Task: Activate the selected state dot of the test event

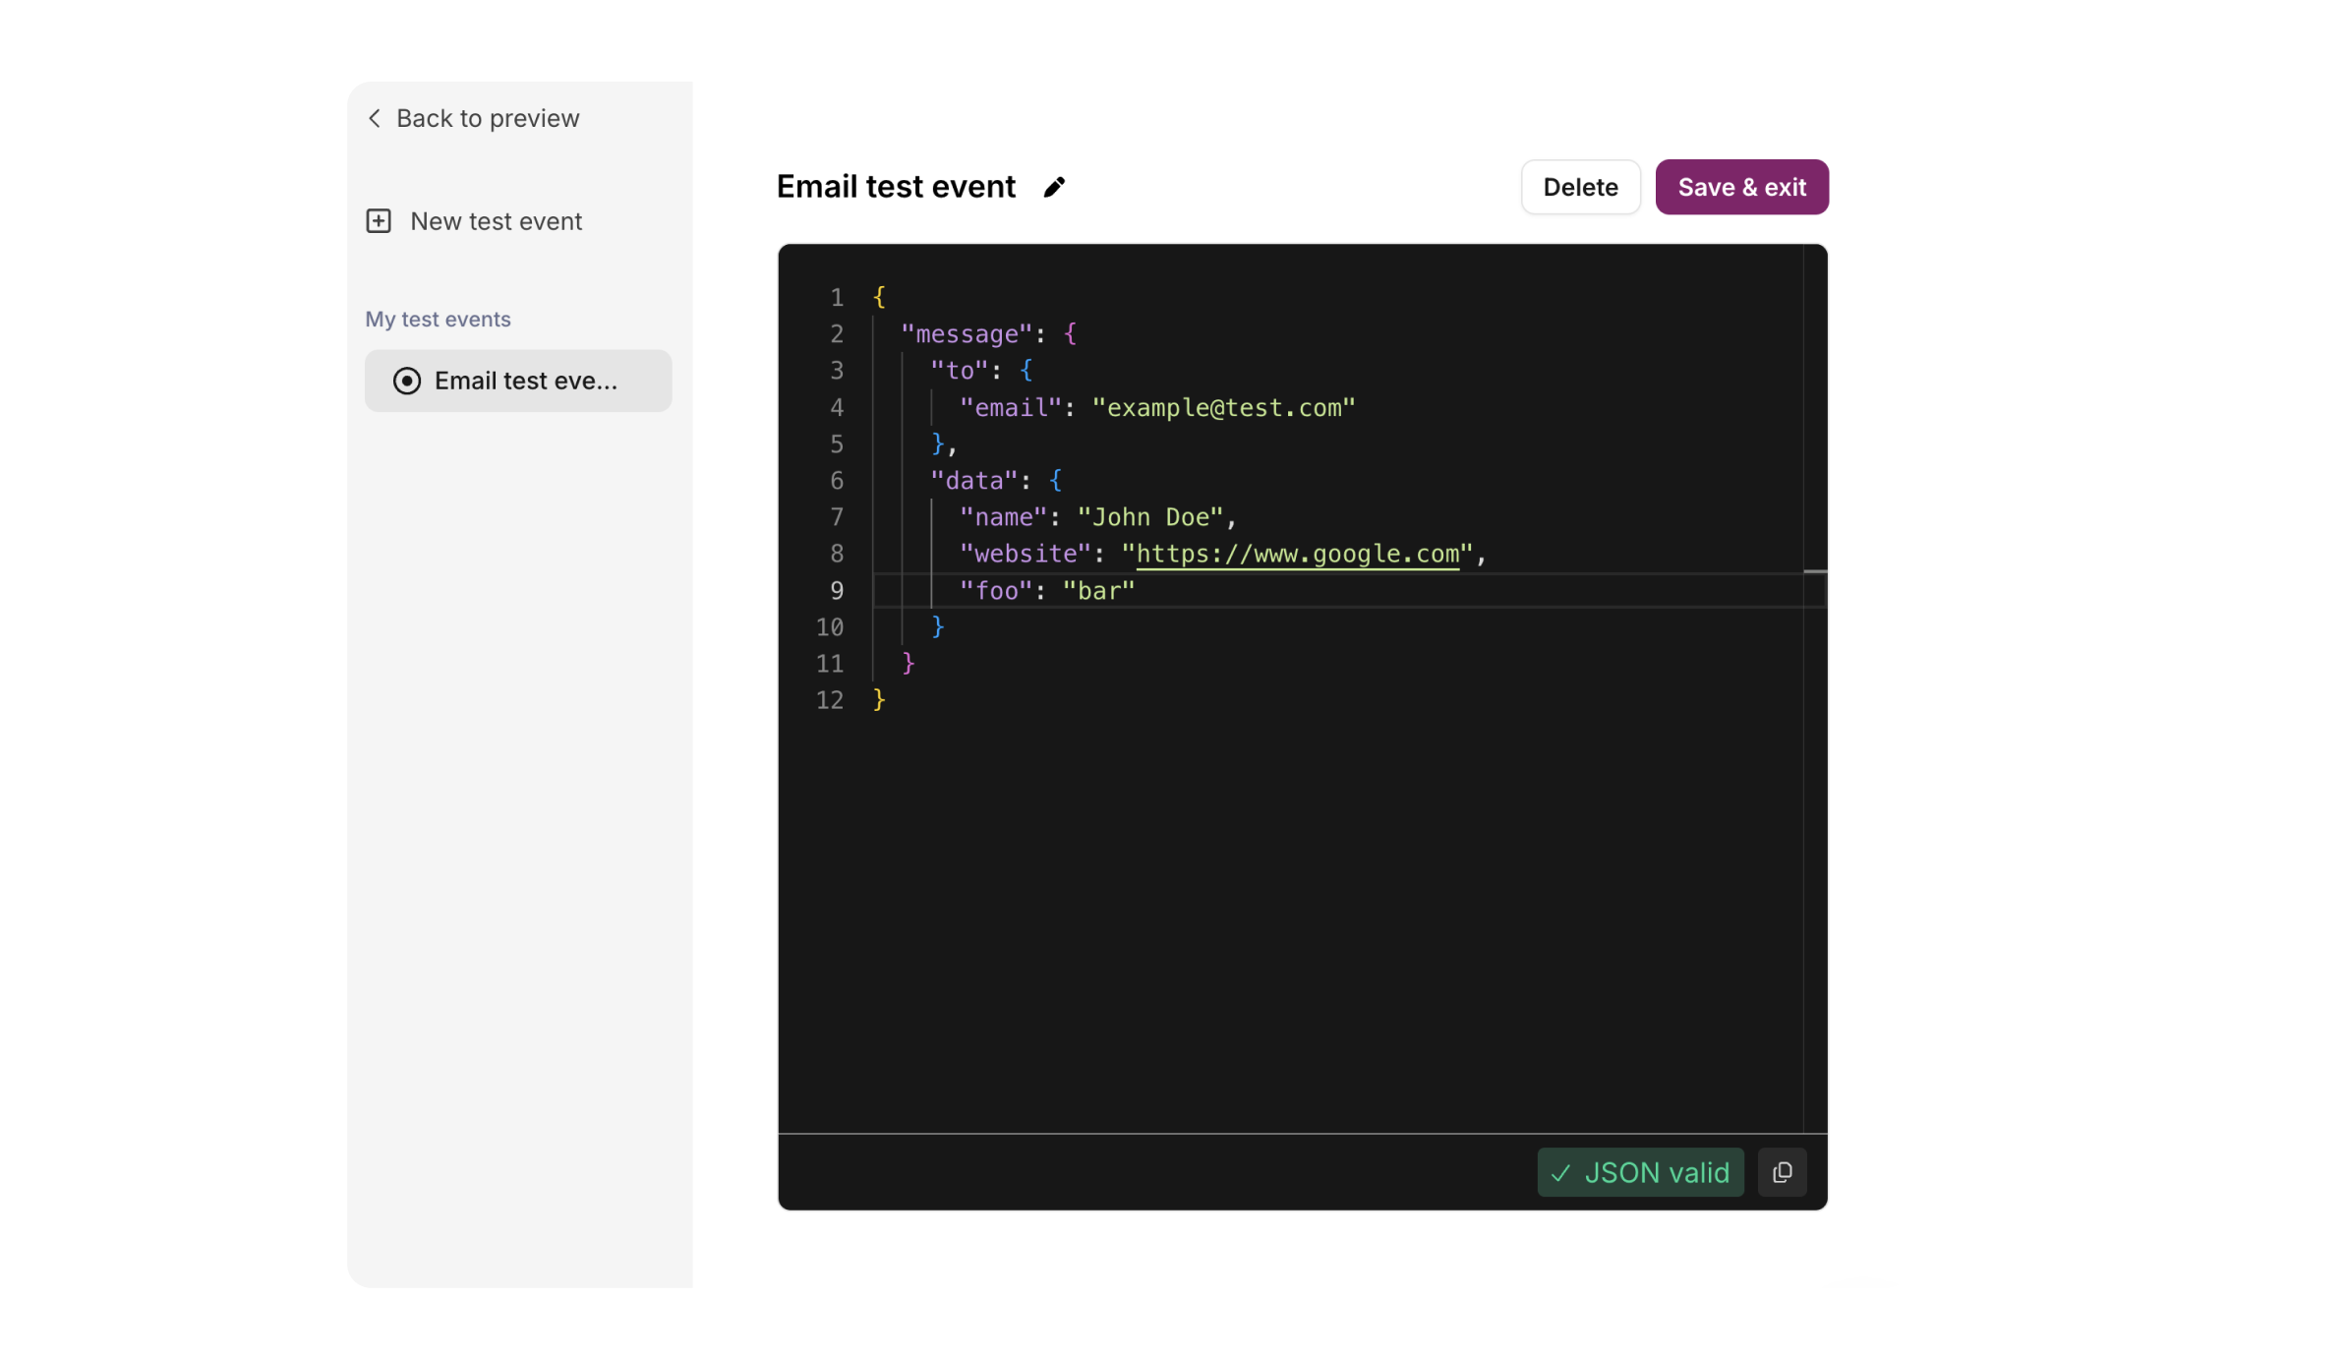Action: pyautogui.click(x=405, y=381)
